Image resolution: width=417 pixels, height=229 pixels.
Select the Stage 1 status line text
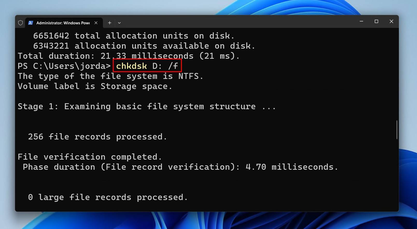pyautogui.click(x=146, y=106)
